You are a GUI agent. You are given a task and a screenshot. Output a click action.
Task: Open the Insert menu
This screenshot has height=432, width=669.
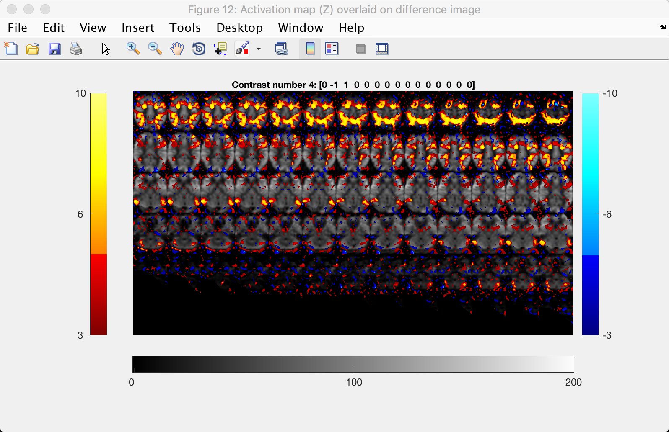coord(138,28)
